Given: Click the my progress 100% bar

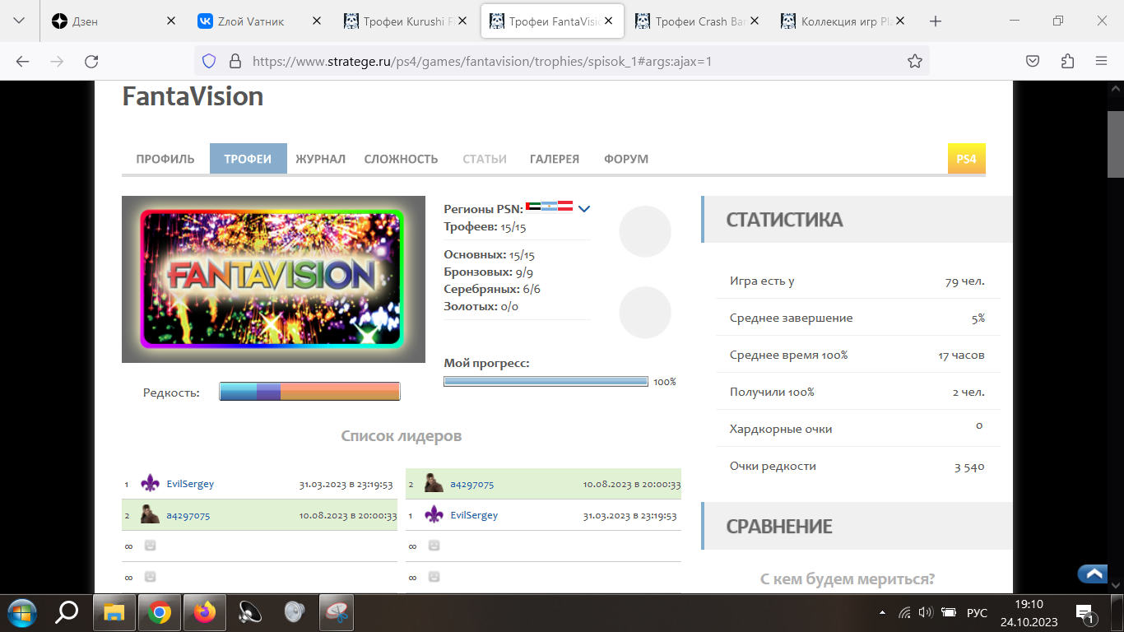Looking at the screenshot, I should pos(546,381).
